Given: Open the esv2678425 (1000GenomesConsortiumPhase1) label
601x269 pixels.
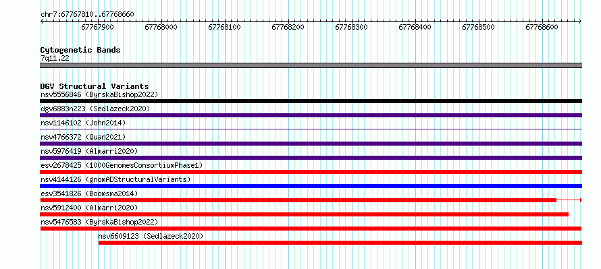Looking at the screenshot, I should tap(122, 165).
